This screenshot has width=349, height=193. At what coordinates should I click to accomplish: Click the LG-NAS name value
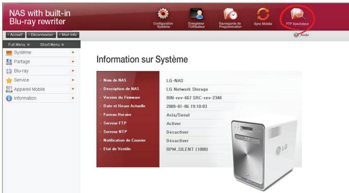click(x=175, y=81)
